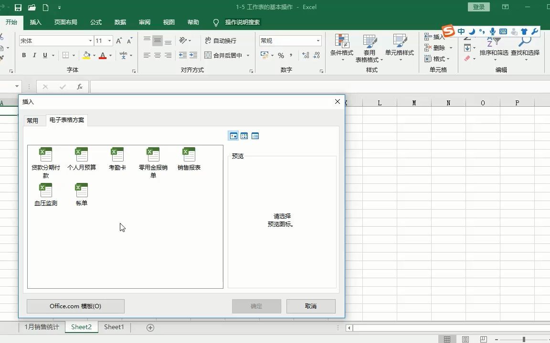Toggle underline formatting
Viewport: 550px width, 343px height.
point(43,55)
